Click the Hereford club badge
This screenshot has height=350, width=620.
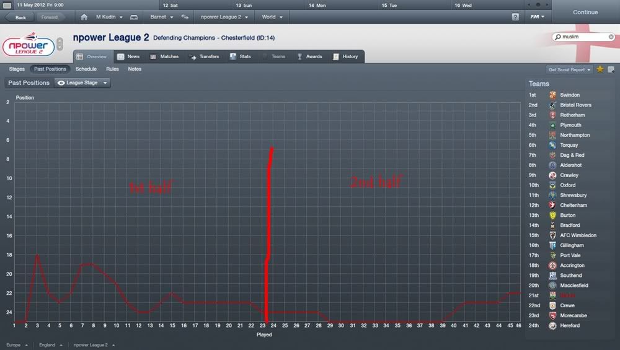pyautogui.click(x=552, y=325)
